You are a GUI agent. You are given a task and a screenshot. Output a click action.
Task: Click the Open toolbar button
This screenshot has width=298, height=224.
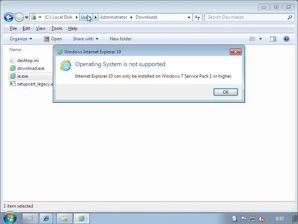[53, 39]
